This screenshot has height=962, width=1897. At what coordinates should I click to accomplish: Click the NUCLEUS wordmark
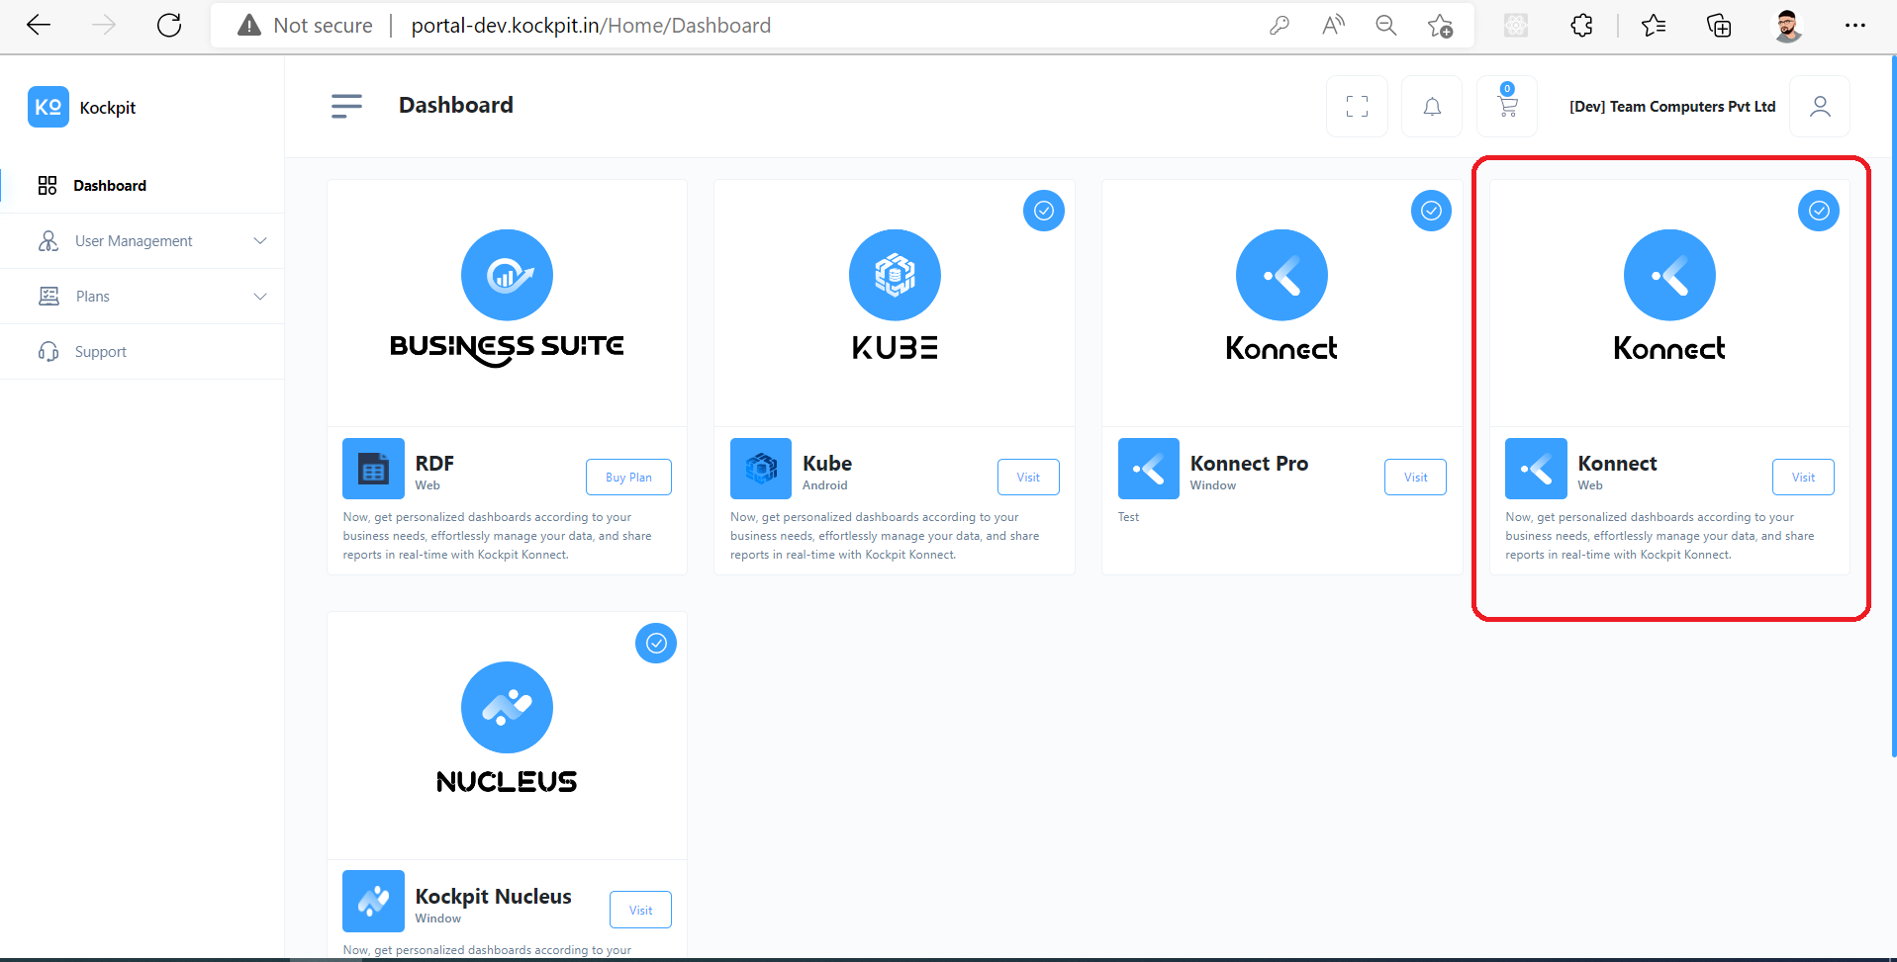[x=507, y=782]
